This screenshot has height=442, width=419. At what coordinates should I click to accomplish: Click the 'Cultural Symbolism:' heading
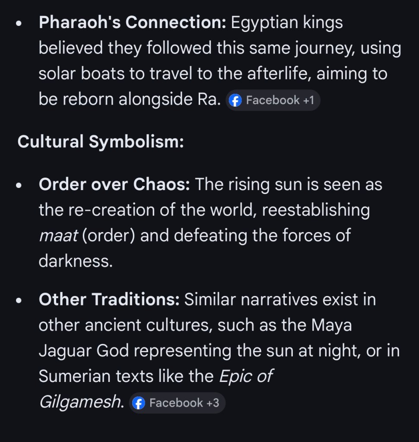(x=101, y=142)
